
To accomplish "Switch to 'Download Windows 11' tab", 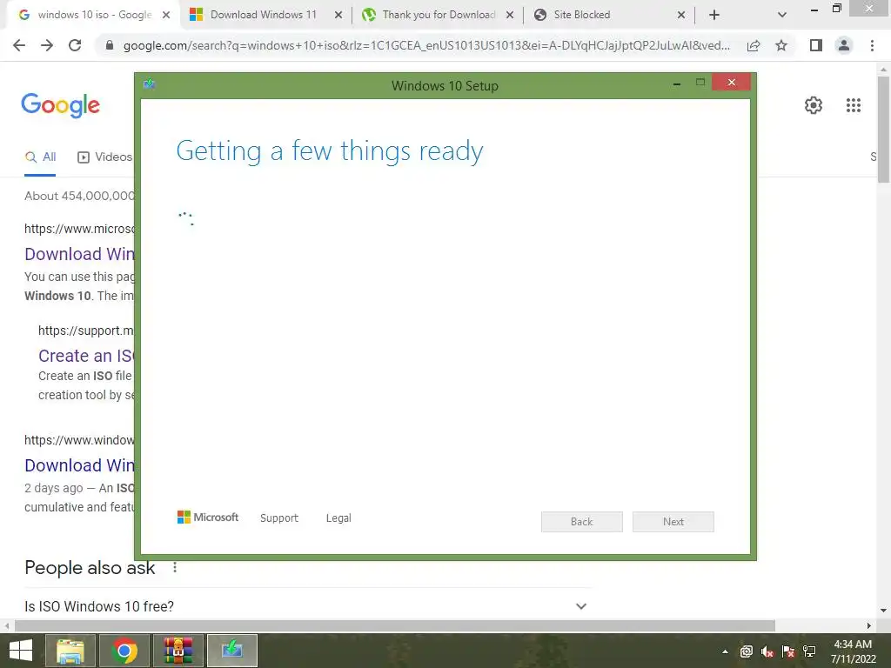I will [x=264, y=15].
